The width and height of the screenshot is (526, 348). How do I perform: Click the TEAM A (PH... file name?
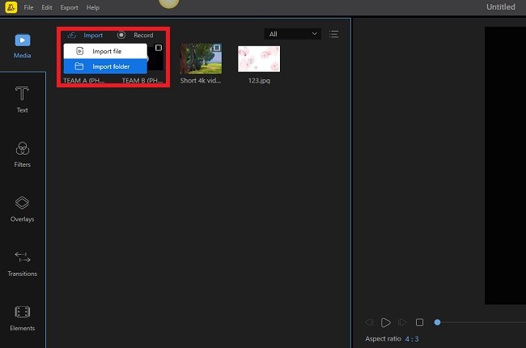84,81
